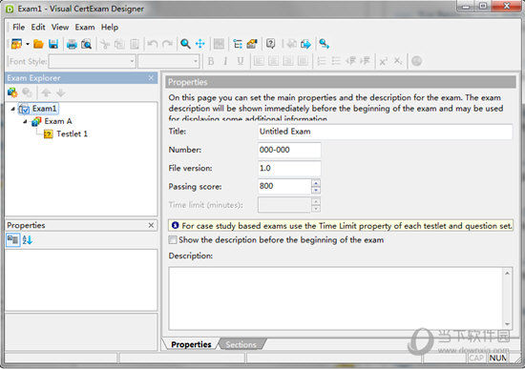The height and width of the screenshot is (369, 525).
Task: Click the bulleted list icon
Action: 336,61
